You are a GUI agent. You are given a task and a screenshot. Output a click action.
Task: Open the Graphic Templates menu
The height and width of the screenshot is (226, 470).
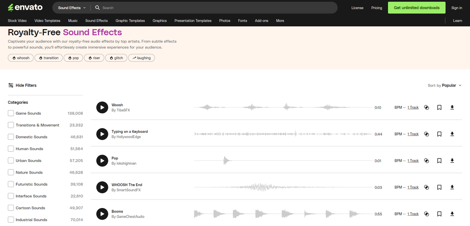click(x=130, y=21)
